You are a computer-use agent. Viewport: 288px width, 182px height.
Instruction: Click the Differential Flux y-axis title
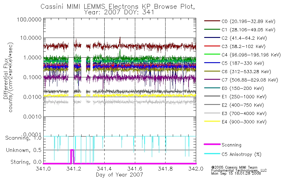coord(5,79)
